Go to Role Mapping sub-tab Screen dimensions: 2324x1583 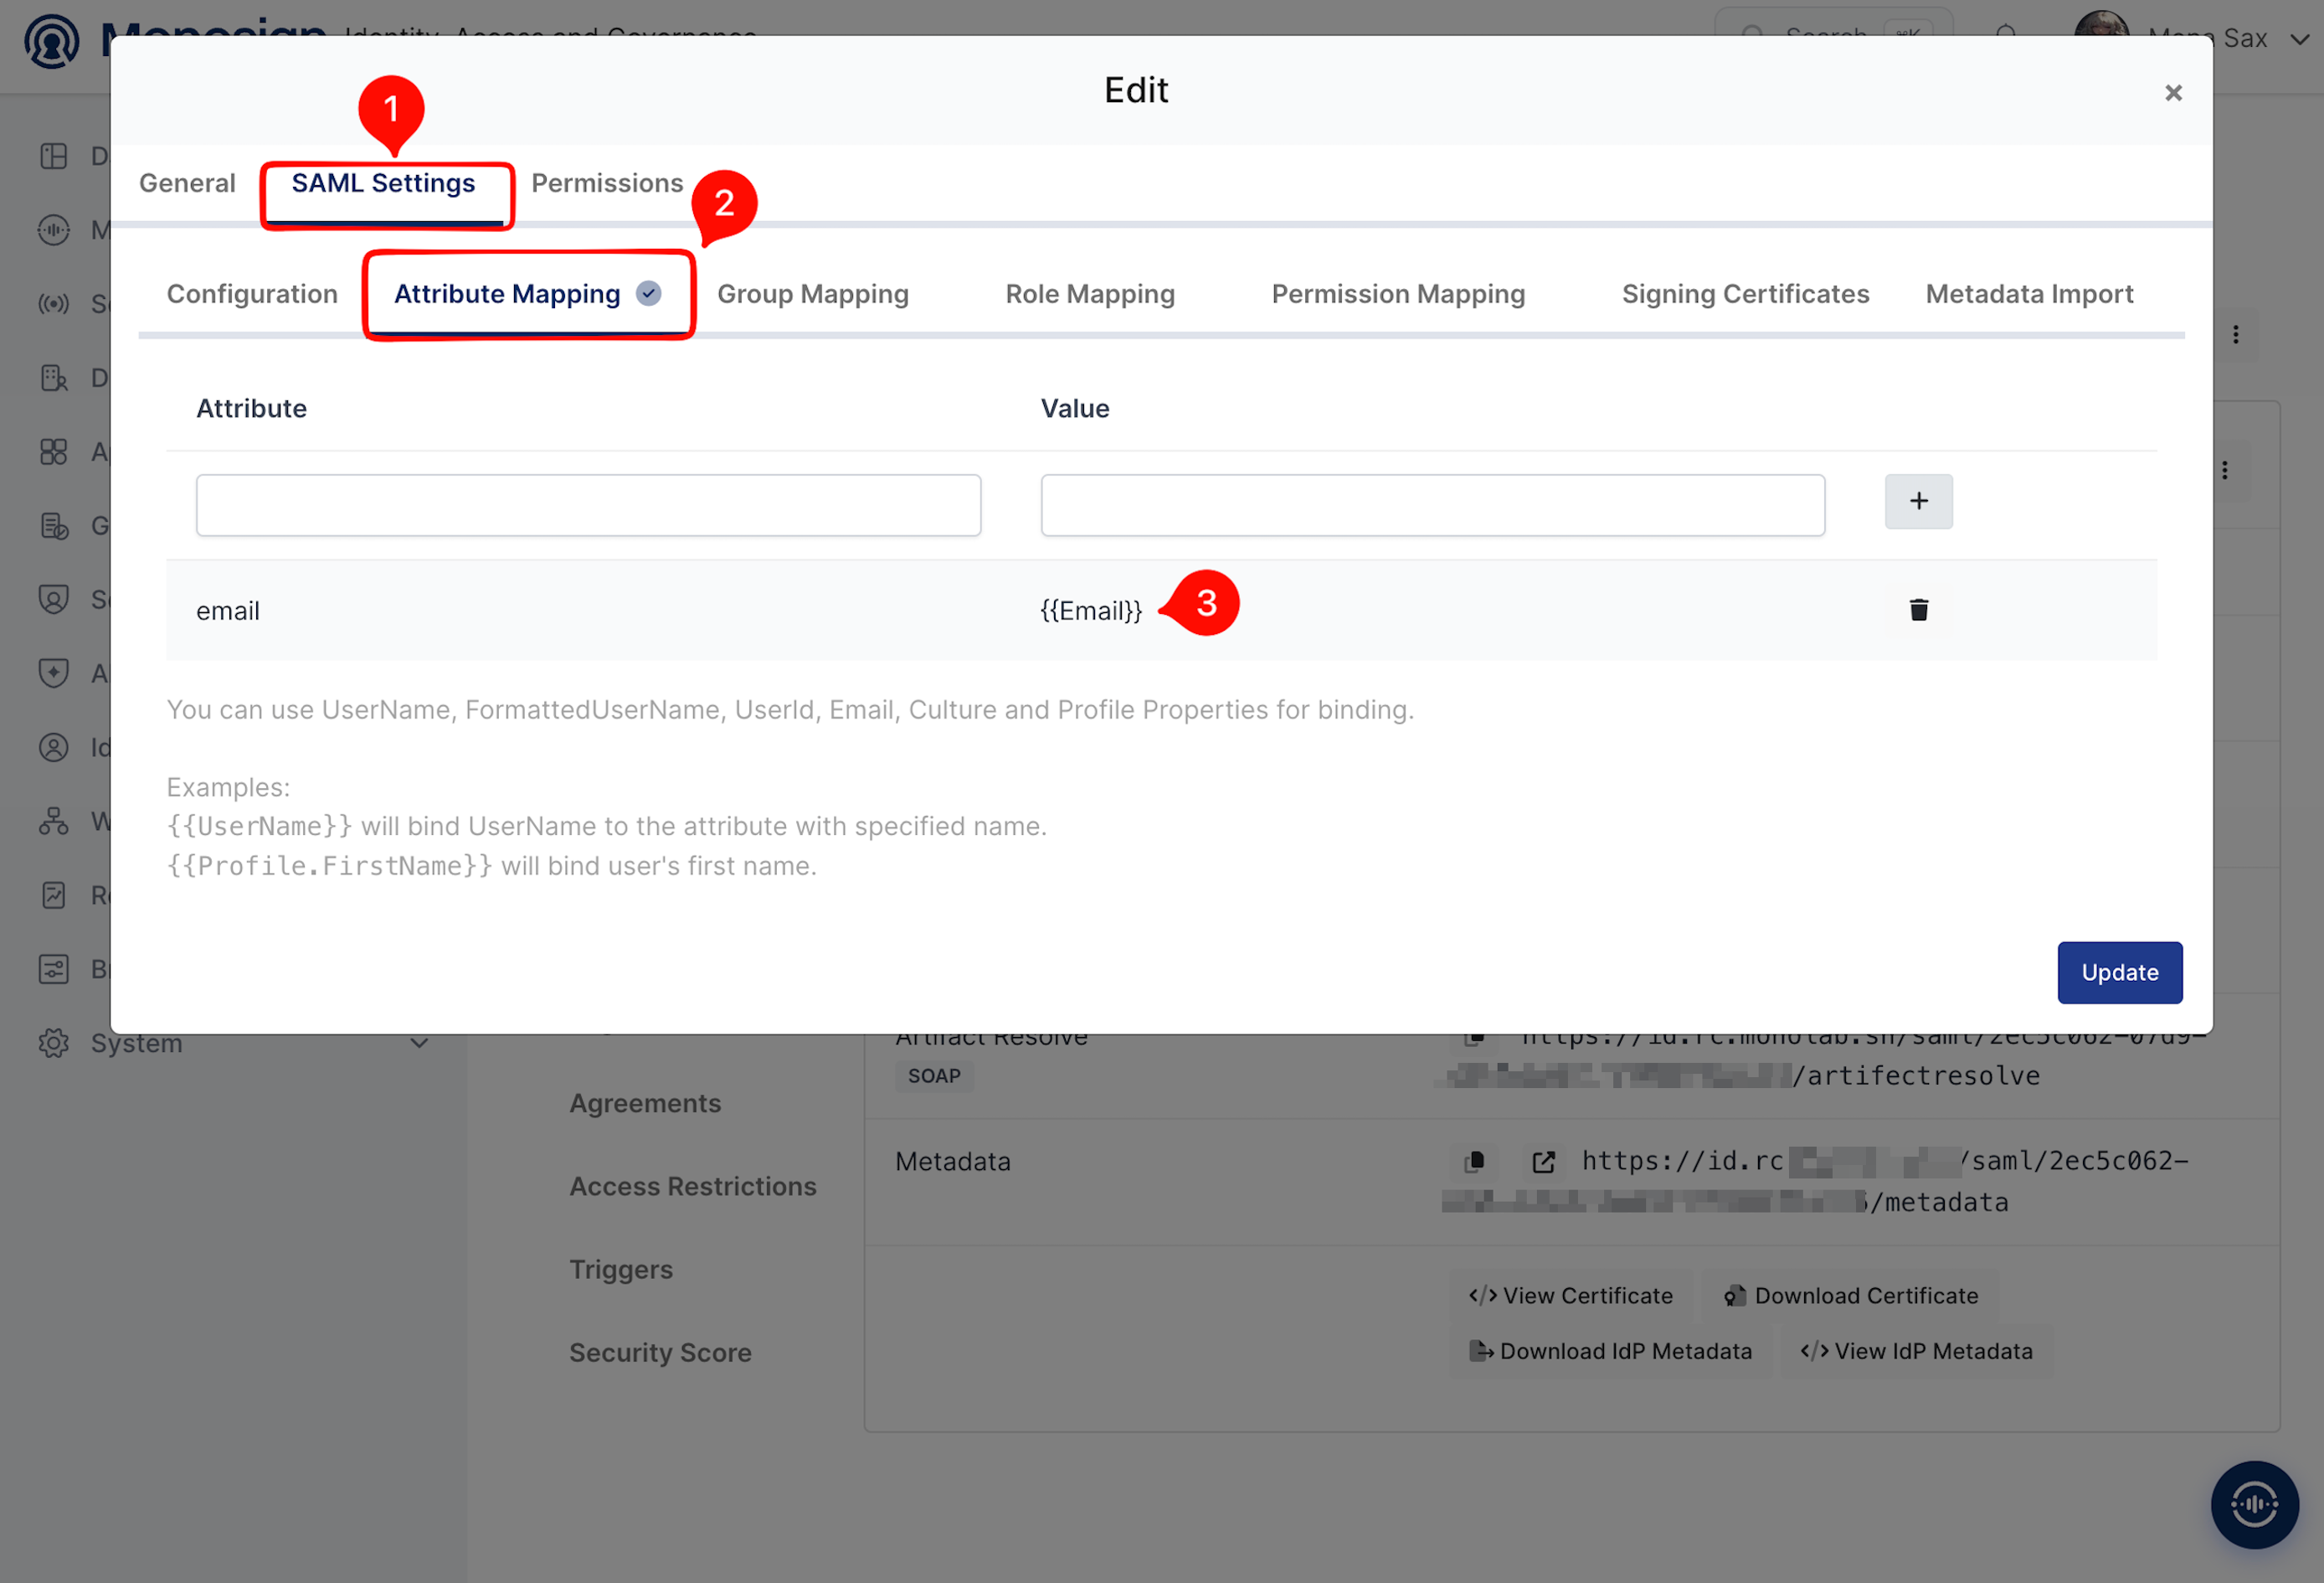(x=1090, y=294)
